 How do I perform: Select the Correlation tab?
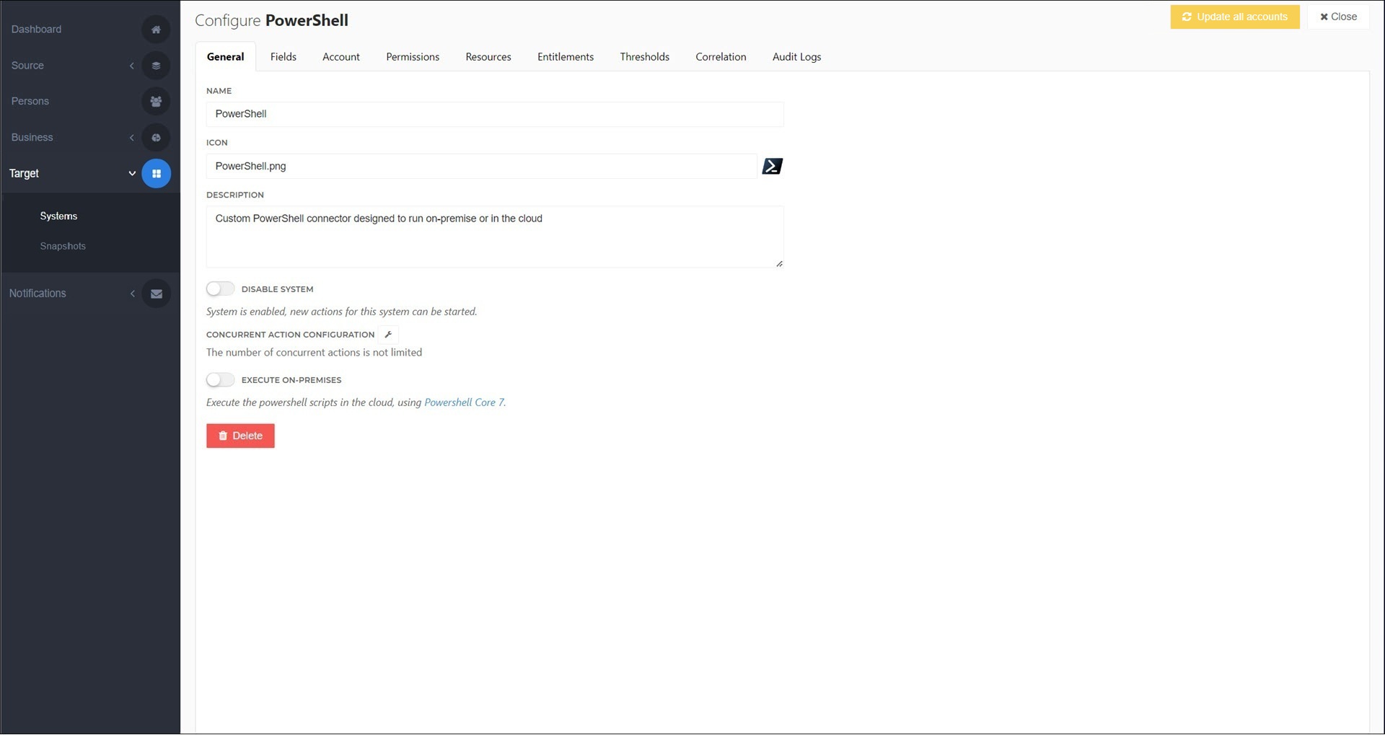click(x=721, y=57)
